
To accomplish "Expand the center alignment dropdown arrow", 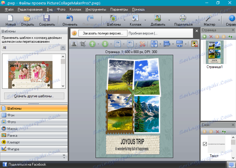I will [x=160, y=44].
